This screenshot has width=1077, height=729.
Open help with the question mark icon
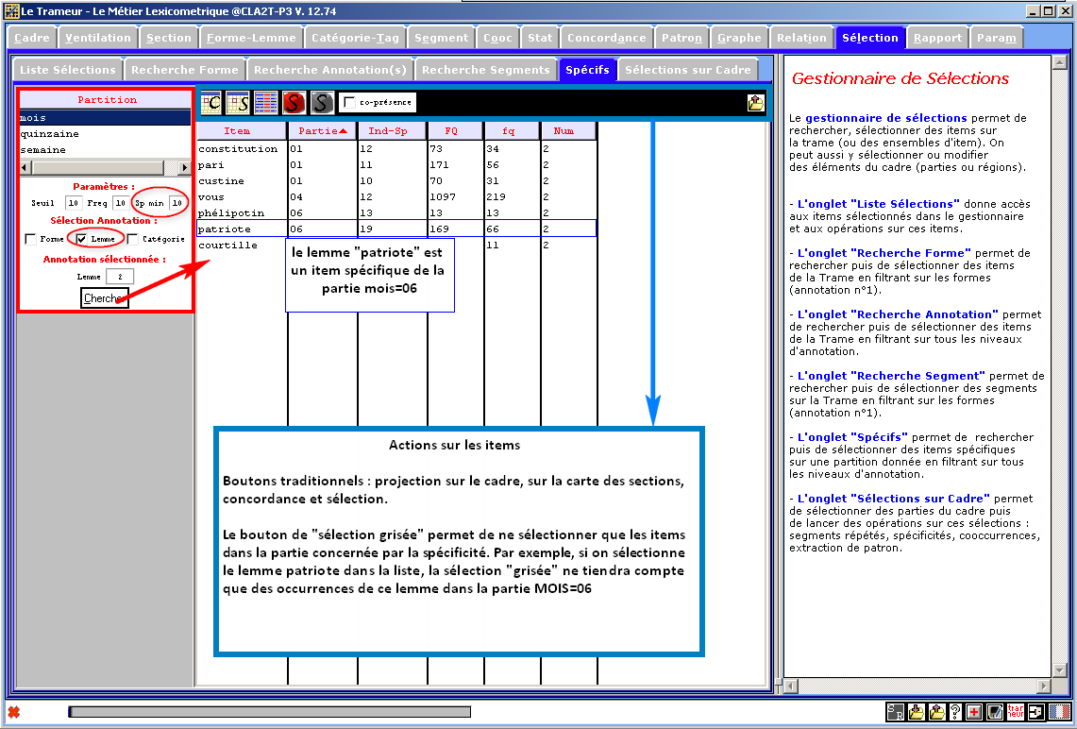click(x=954, y=712)
